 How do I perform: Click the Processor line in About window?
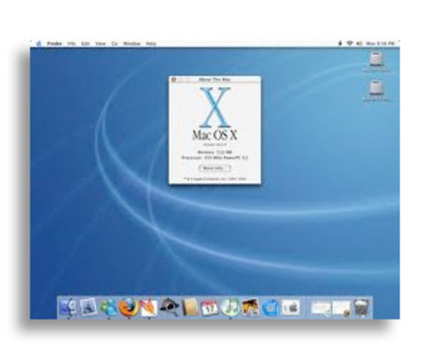[215, 158]
